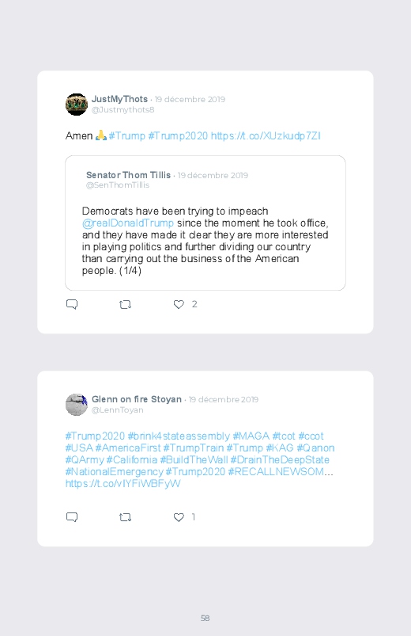Viewport: 411px width, 636px height.
Task: Click the @LennToyan handle
Action: pos(118,410)
